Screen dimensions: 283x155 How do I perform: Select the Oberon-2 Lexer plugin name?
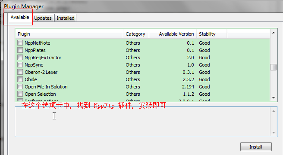pyautogui.click(x=41, y=72)
